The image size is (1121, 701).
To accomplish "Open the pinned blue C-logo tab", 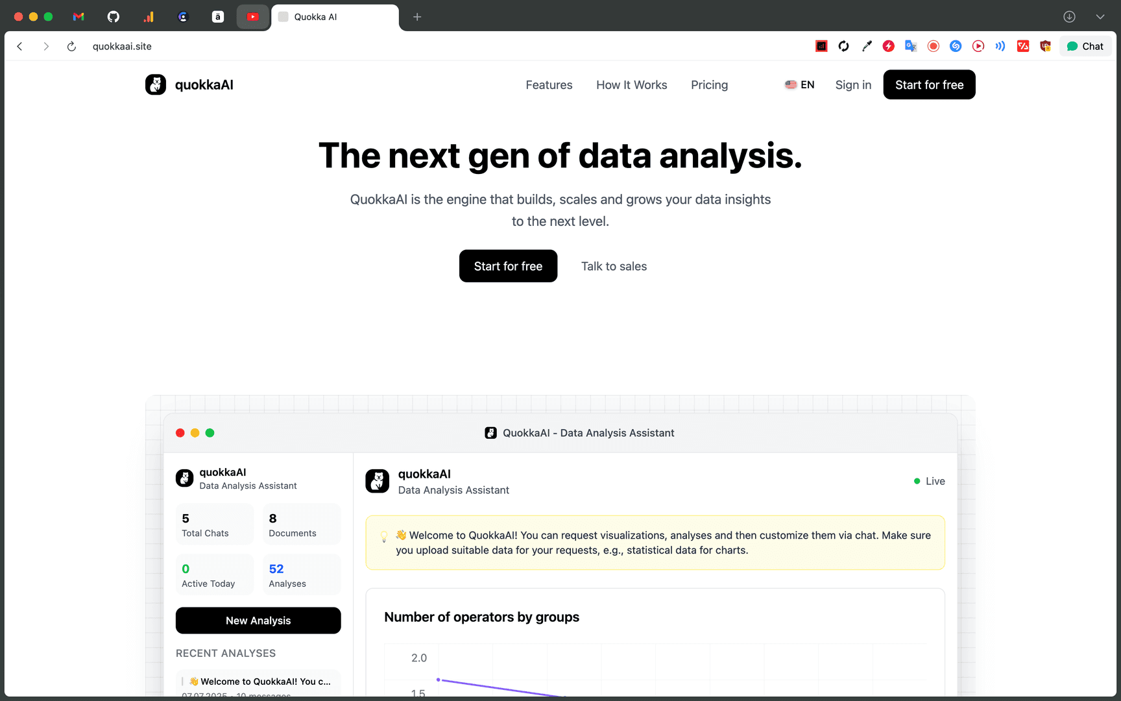I will click(x=183, y=17).
